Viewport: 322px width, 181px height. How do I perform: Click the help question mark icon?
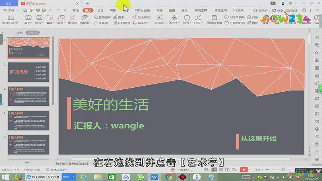304,10
